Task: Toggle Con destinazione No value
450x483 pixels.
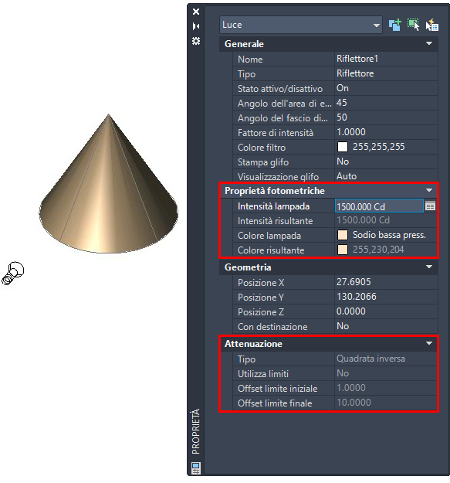Action: 386,326
